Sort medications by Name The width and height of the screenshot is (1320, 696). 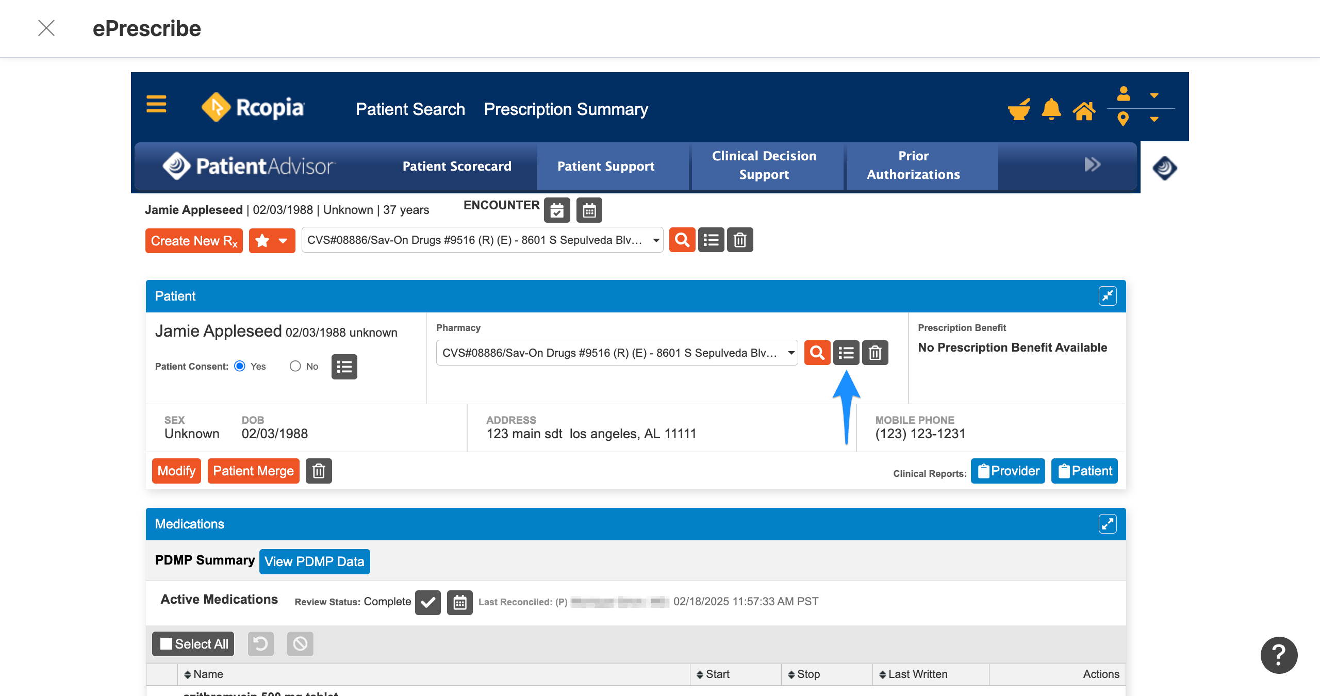(x=203, y=674)
